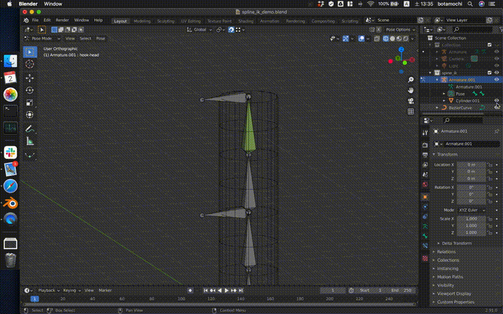
Task: Choose the Annotate tool
Action: (30, 128)
